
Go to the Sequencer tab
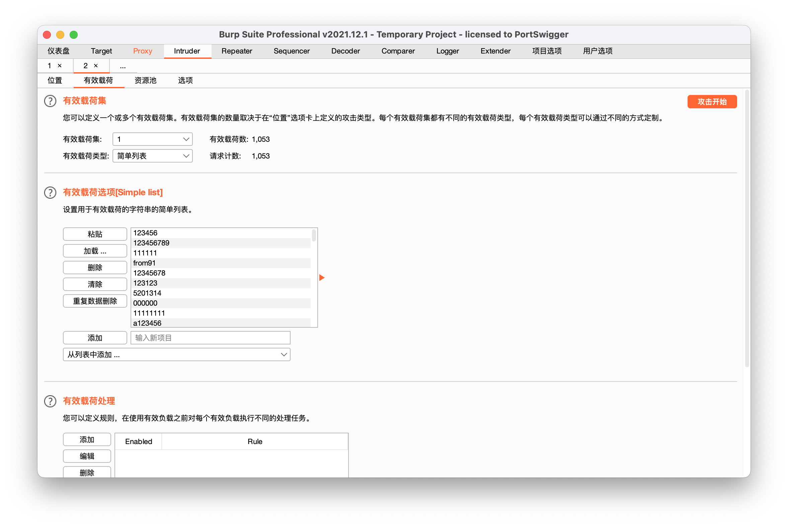292,51
